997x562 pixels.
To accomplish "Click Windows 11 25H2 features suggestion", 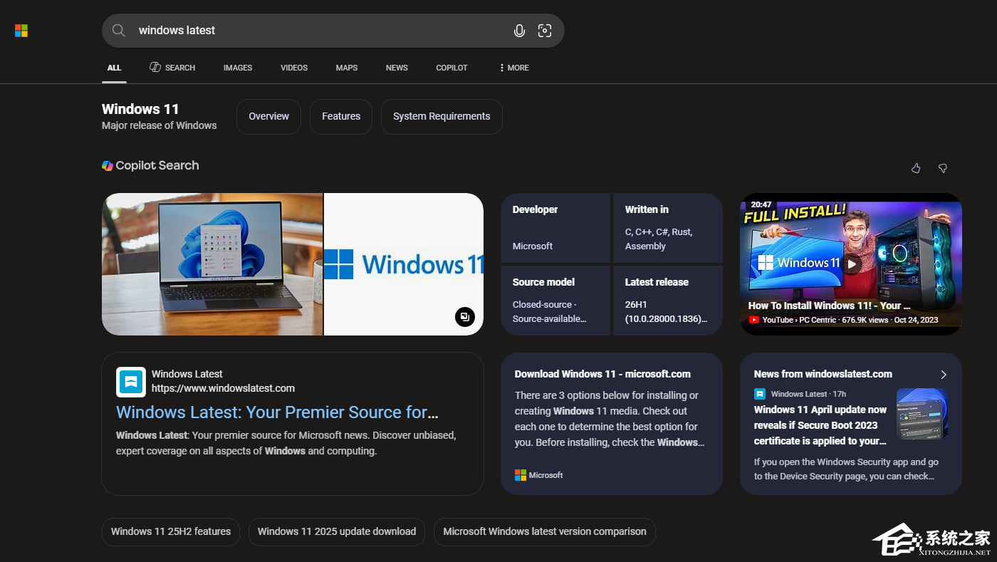I will 171,532.
